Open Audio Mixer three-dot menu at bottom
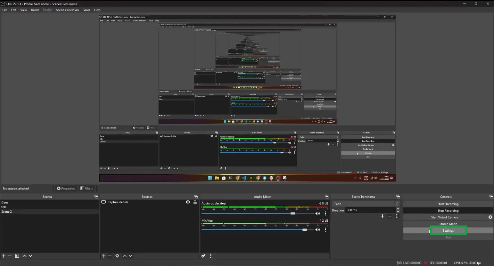 [x=211, y=256]
